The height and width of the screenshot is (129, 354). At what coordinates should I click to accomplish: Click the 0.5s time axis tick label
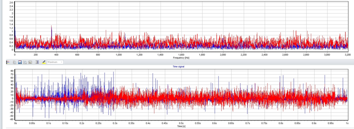[x=181, y=124]
